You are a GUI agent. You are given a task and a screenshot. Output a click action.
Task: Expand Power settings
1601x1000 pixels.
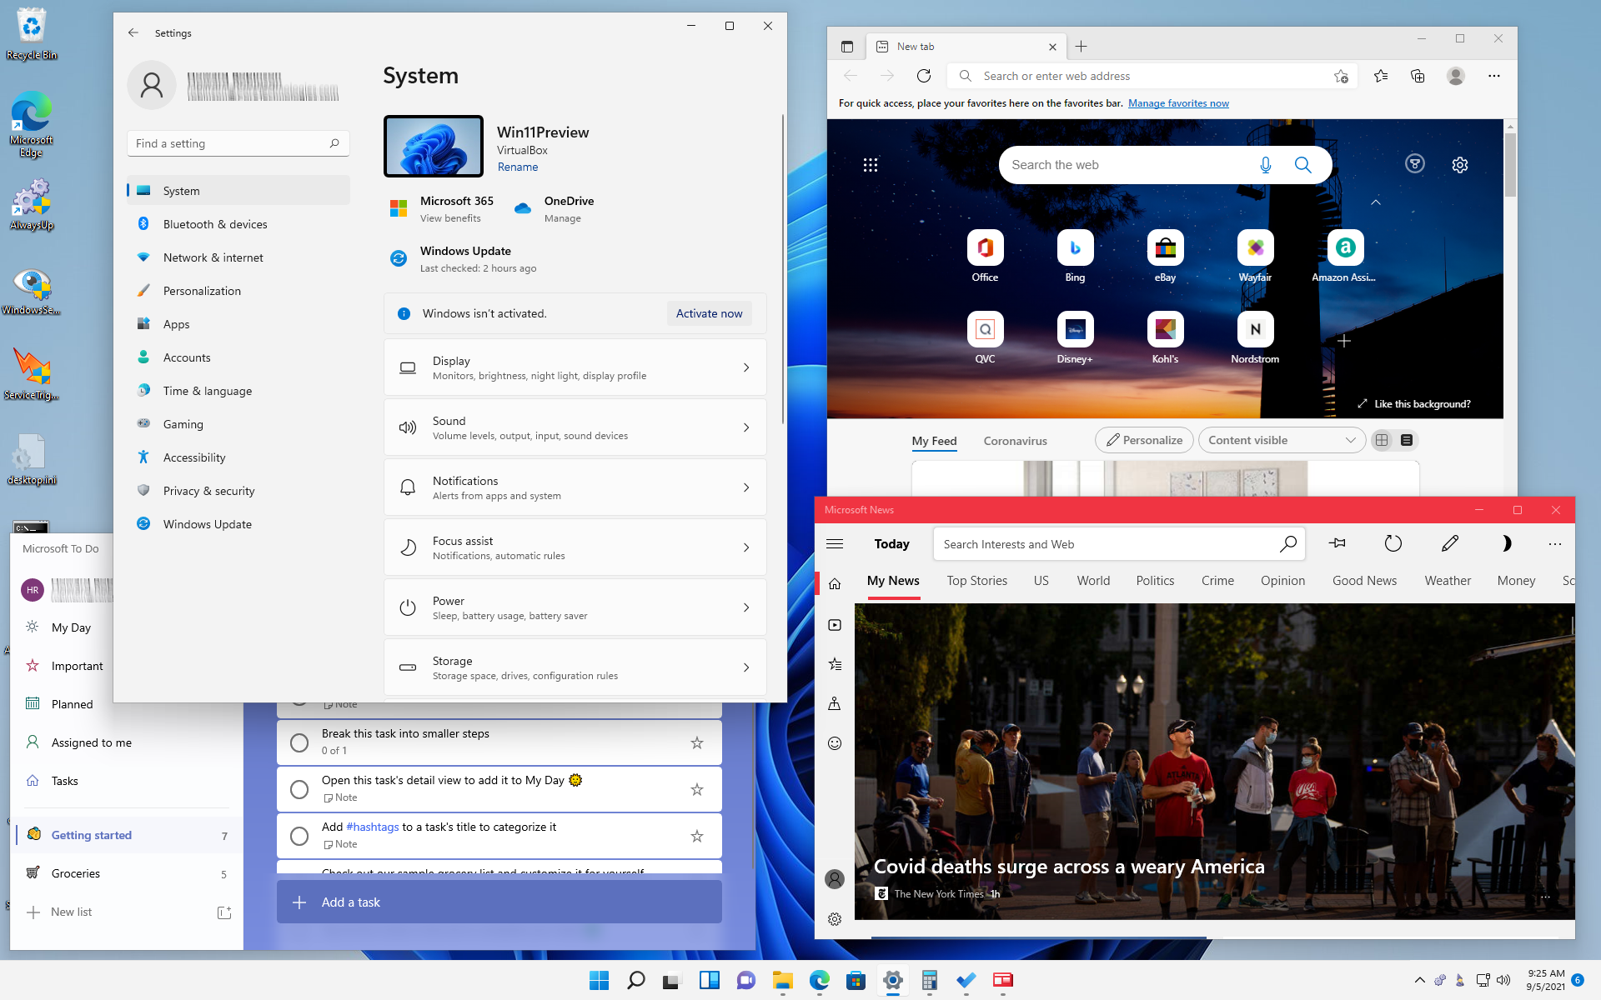pyautogui.click(x=575, y=607)
